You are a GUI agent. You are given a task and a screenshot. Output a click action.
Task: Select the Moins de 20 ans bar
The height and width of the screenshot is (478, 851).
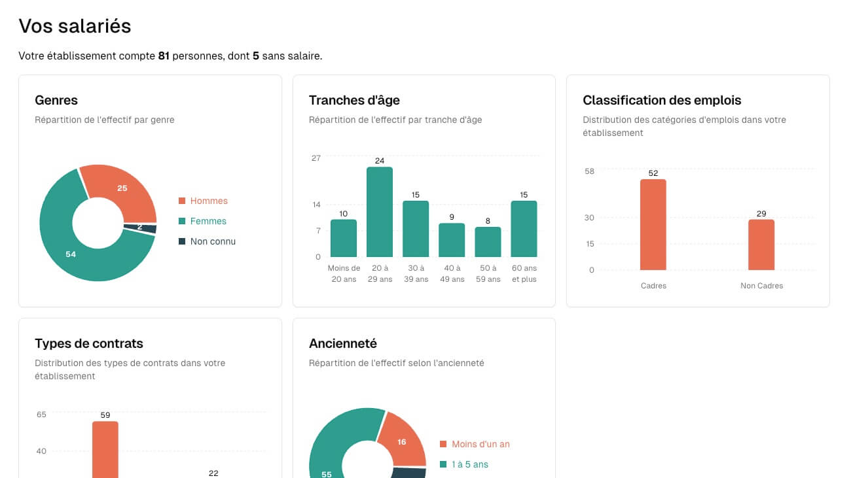click(x=344, y=238)
